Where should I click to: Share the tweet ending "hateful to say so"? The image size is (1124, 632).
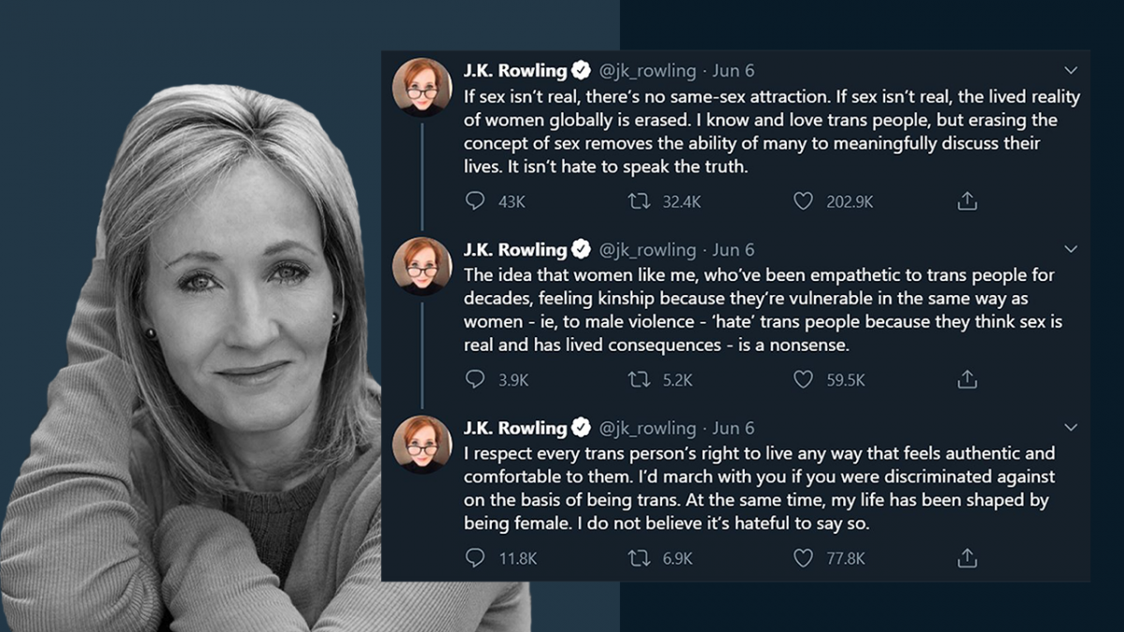click(967, 558)
